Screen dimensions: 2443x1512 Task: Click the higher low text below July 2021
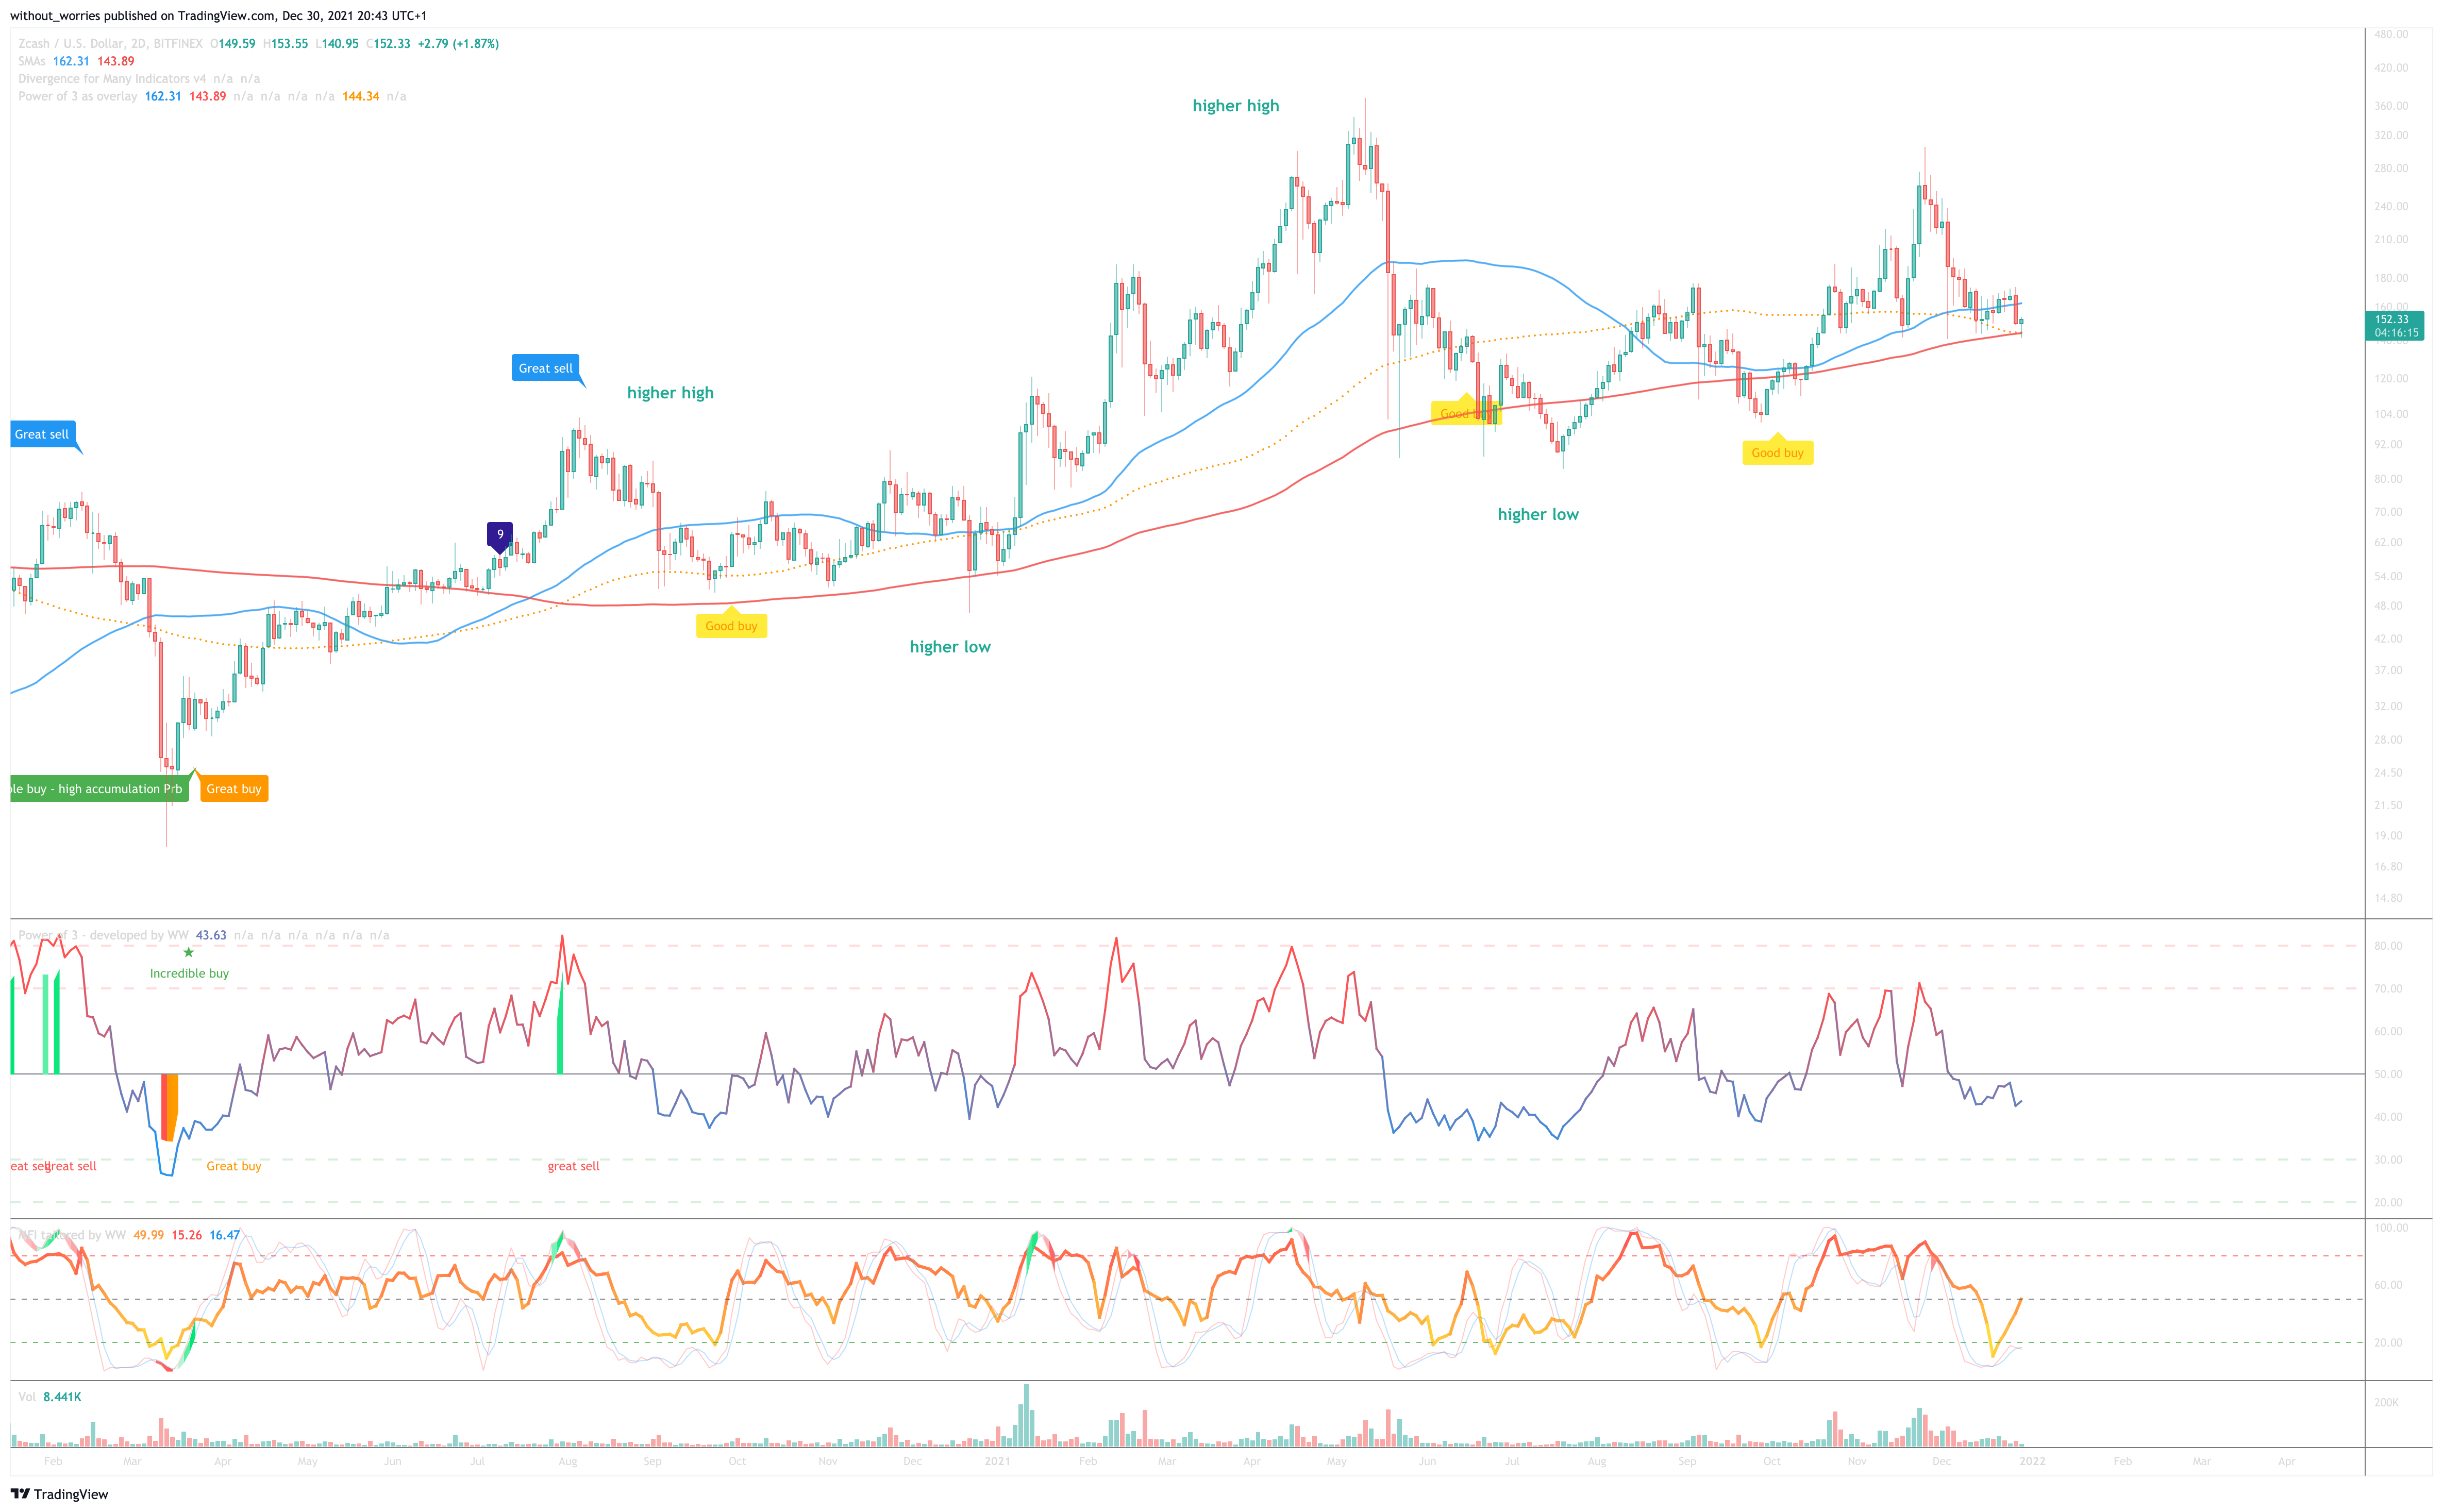(x=1538, y=514)
